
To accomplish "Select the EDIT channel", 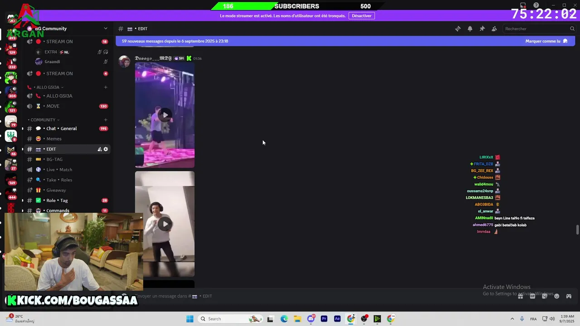I will point(68,149).
